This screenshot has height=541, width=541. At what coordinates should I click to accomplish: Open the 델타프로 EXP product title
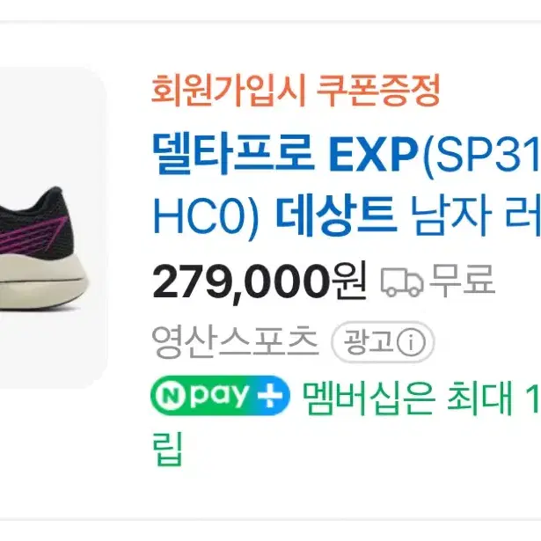[285, 155]
